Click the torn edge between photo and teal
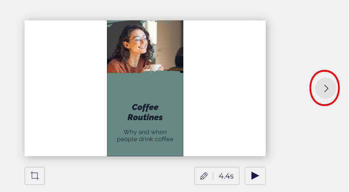Viewport: 349px width, 192px height. click(x=145, y=73)
